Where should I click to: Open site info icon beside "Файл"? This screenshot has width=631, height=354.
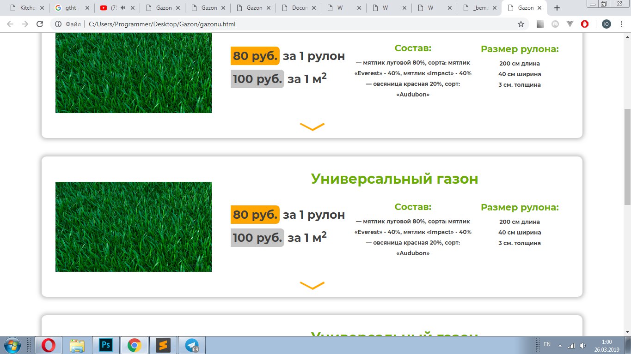point(58,24)
